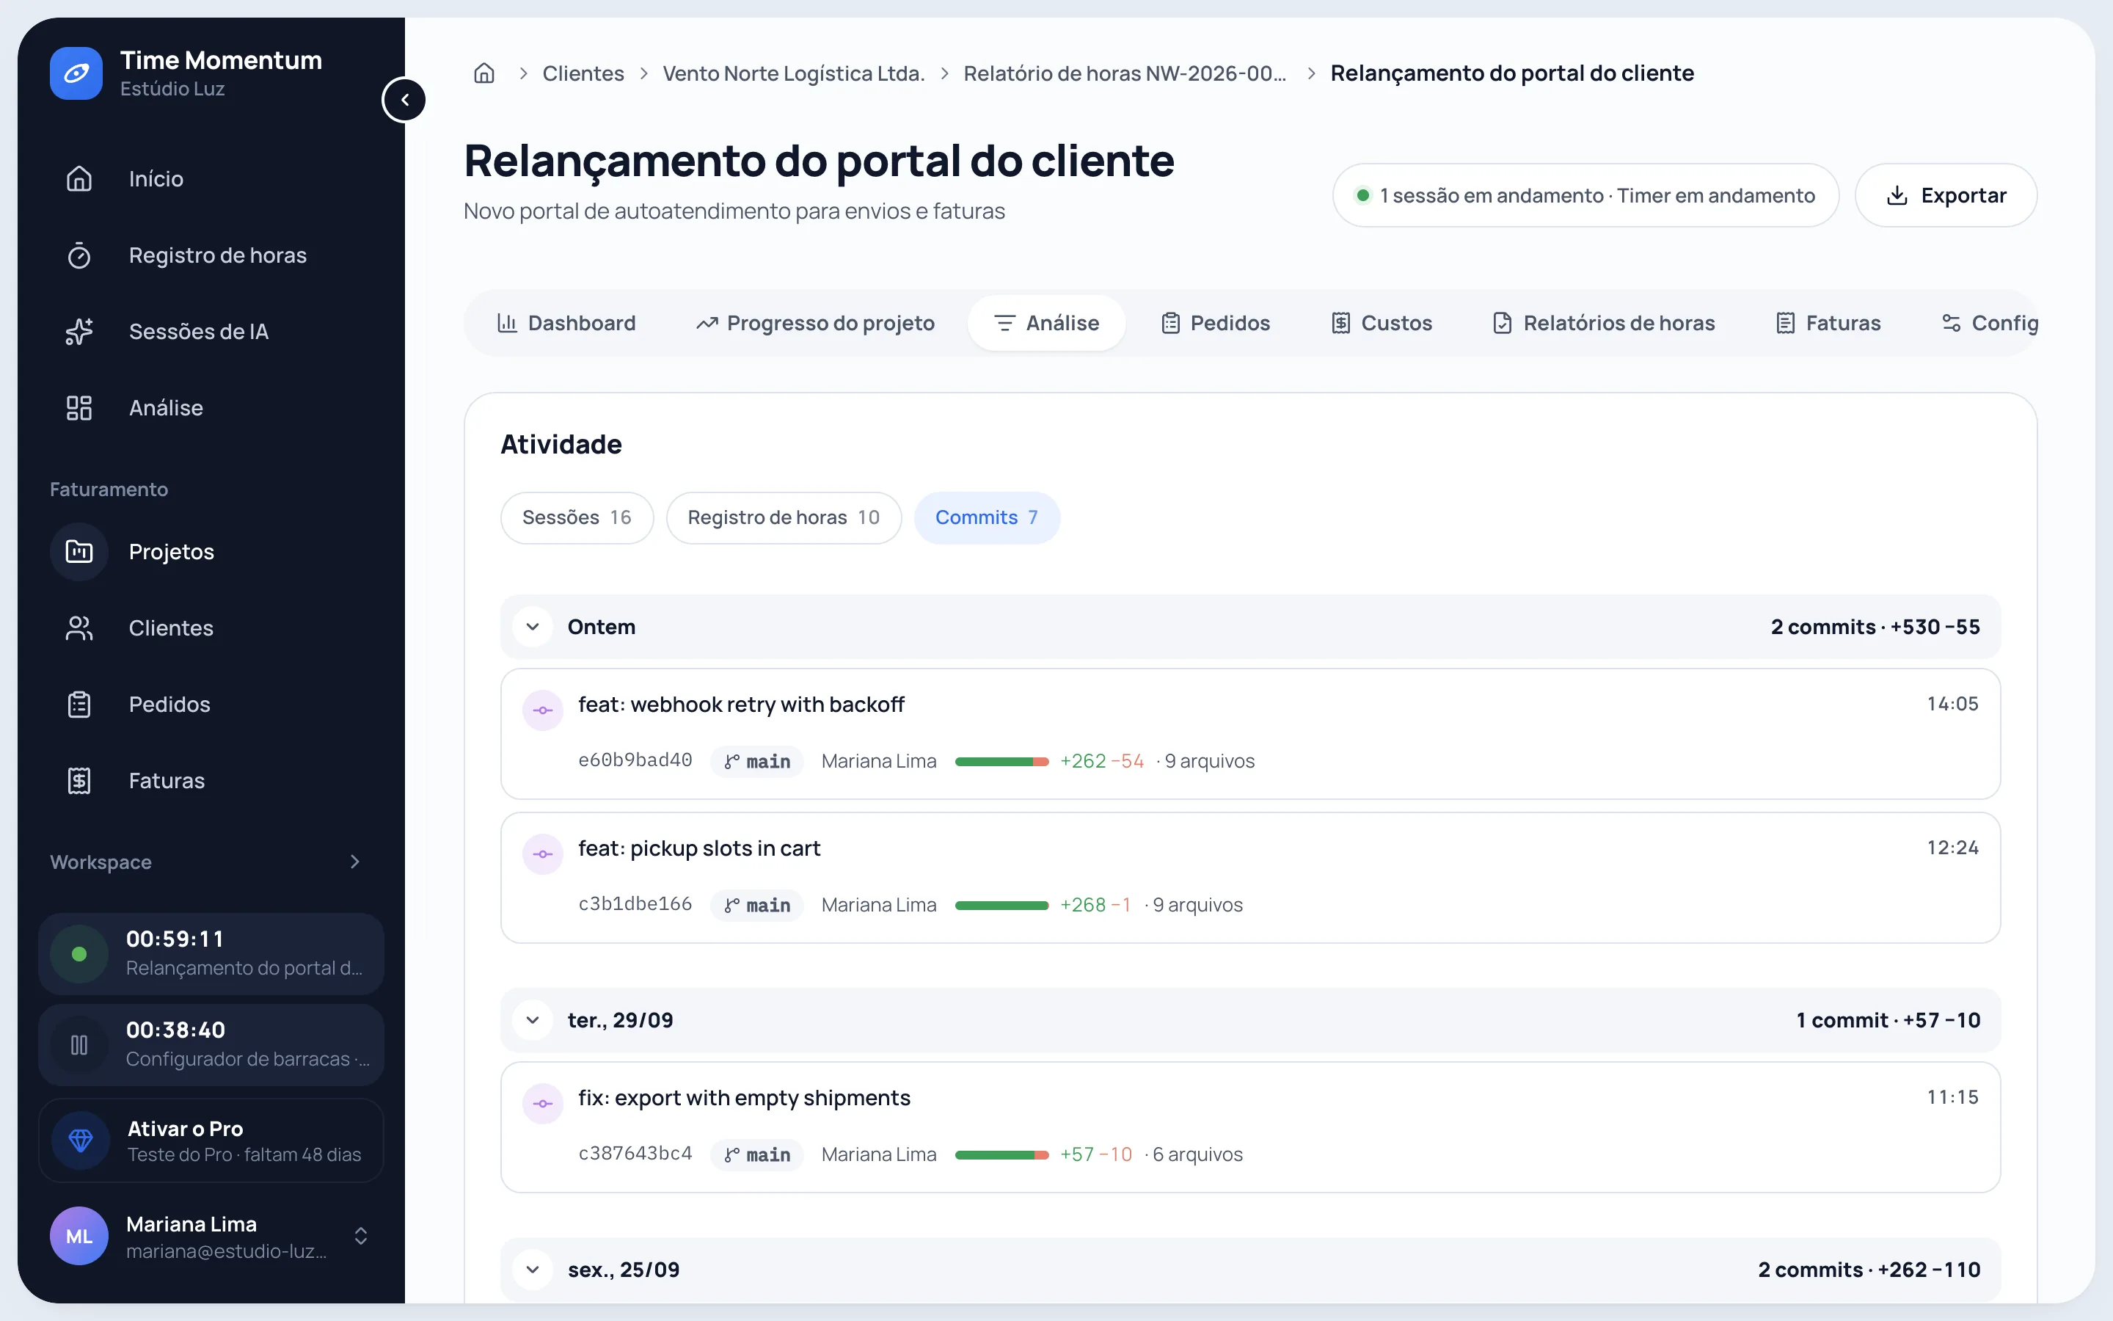Click commit icon for export empty shipments

543,1104
